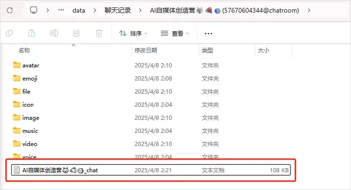The image size is (351, 190).
Task: Open the toolbar more options ellipsis
Action: pos(208,34)
